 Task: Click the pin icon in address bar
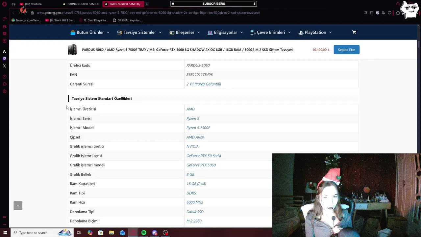[366, 13]
